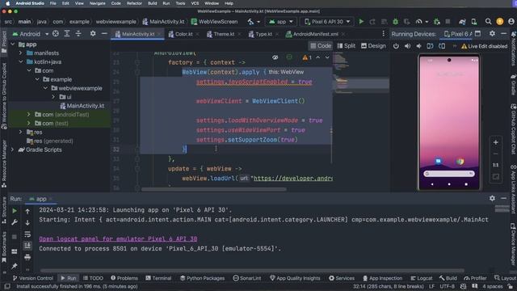
Task: Open the app run configuration dropdown
Action: coord(281,22)
